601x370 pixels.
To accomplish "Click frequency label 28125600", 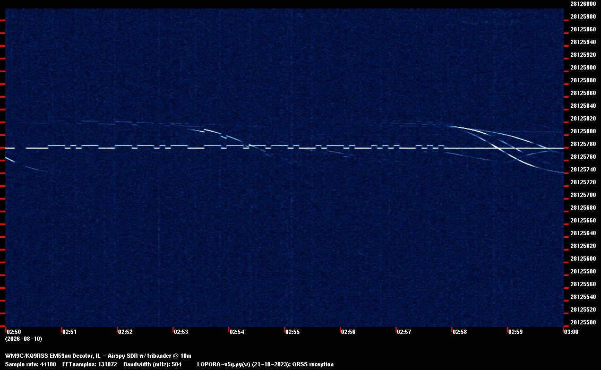I will (583, 259).
